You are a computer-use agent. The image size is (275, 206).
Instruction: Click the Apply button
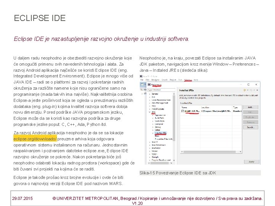(x=251, y=162)
